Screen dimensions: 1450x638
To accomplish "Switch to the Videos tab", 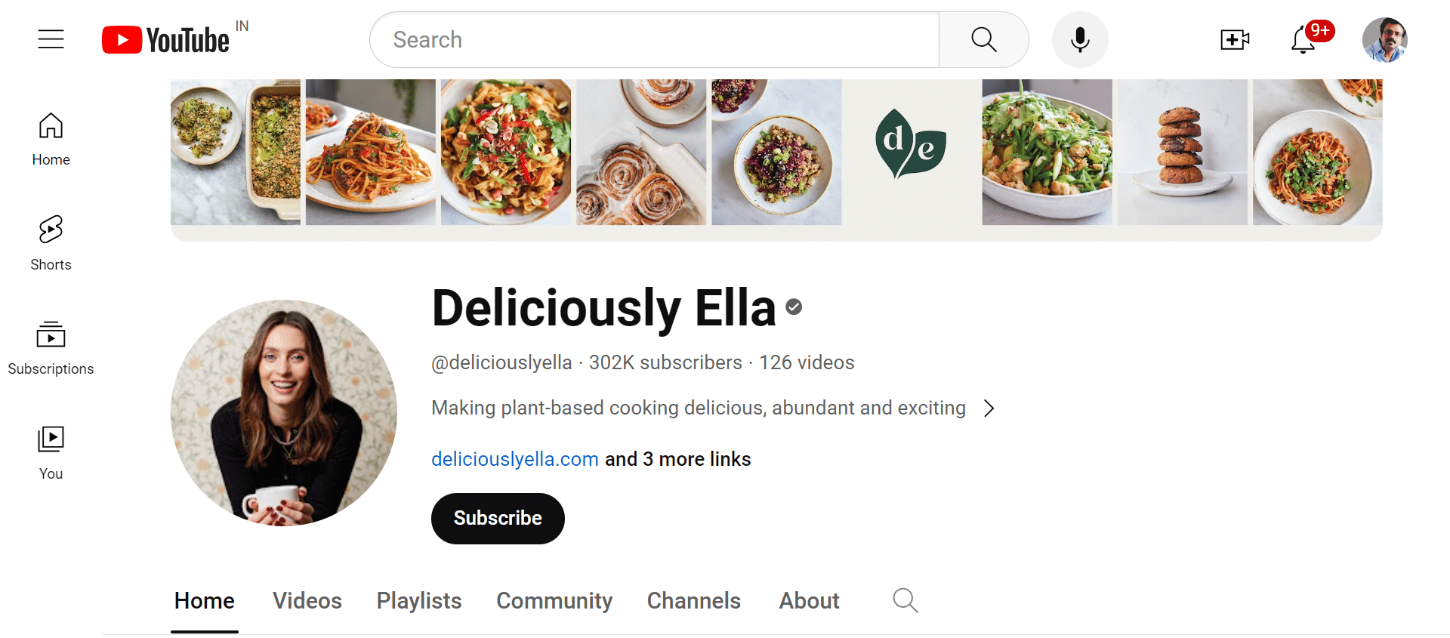I will click(x=307, y=601).
